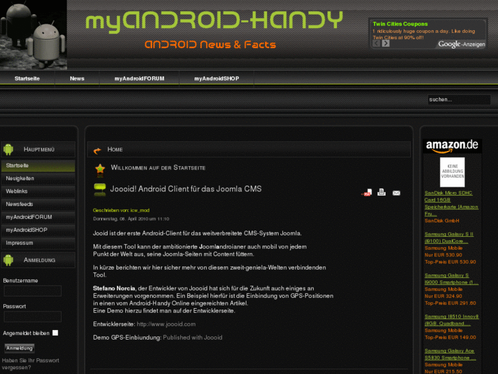Toggle the 'Angemeldet bleiben' checkbox

(55, 333)
